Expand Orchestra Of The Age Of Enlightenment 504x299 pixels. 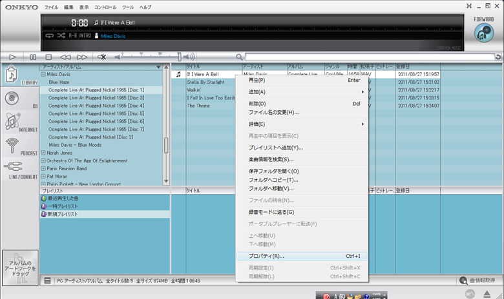tap(43, 160)
